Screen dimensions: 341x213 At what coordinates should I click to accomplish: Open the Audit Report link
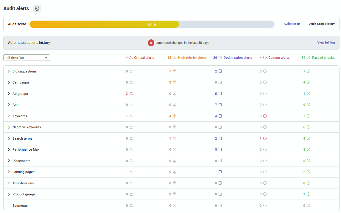[292, 24]
